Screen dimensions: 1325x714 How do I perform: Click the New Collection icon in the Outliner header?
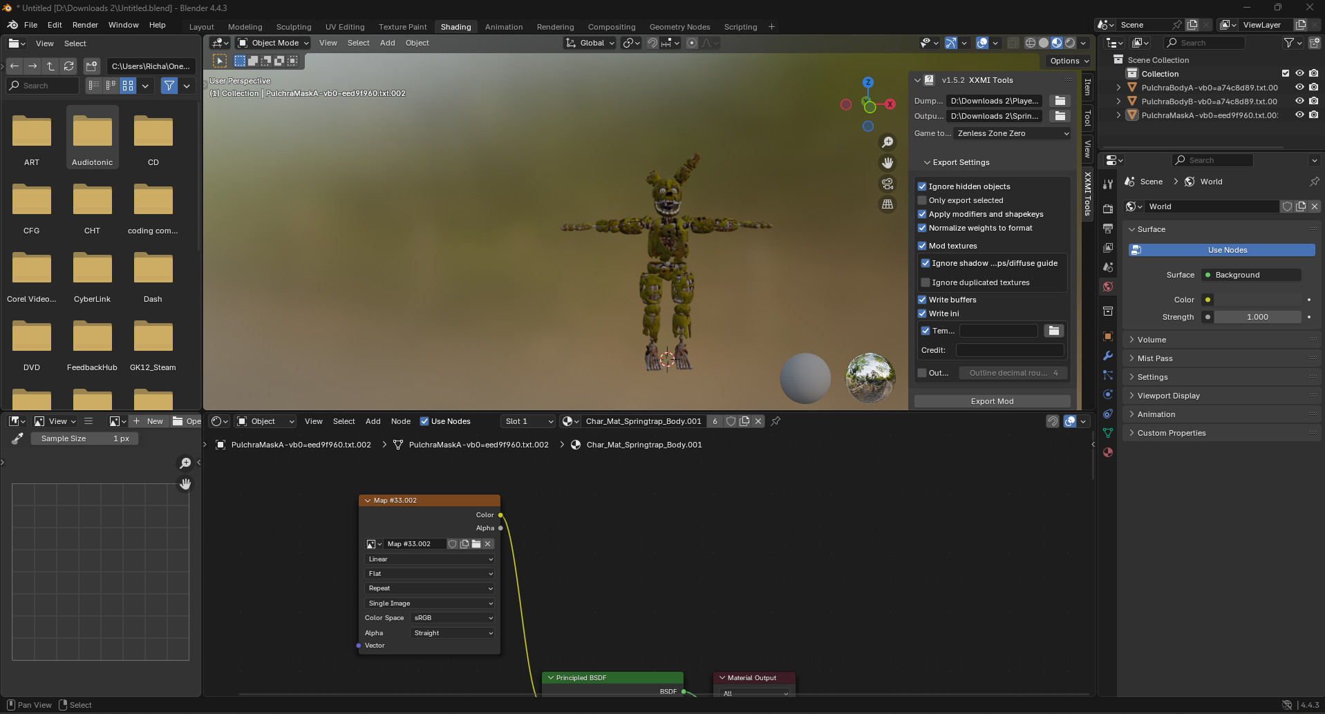(1313, 42)
